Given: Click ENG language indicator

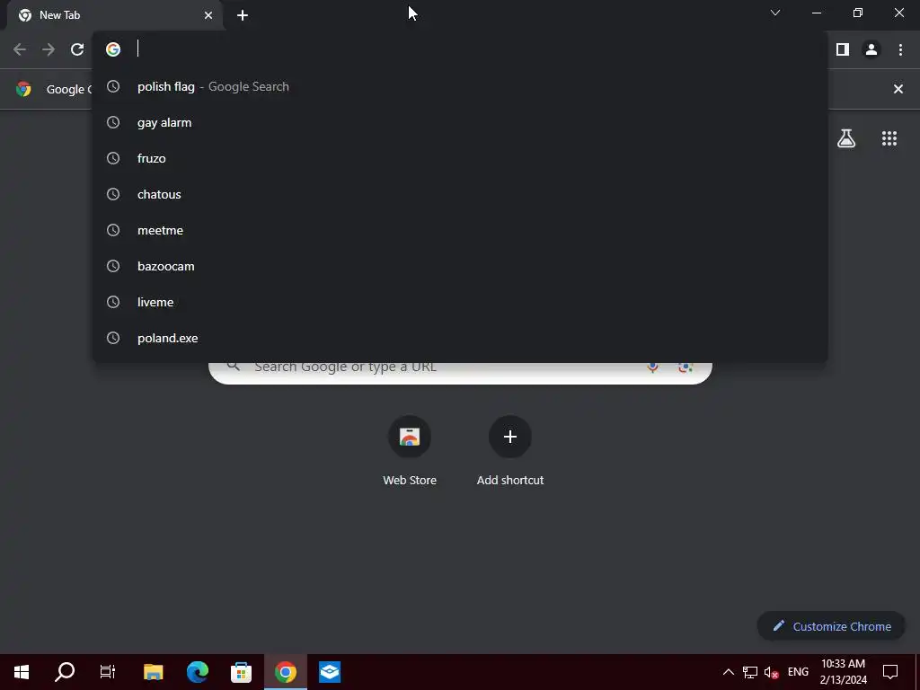Looking at the screenshot, I should [x=798, y=672].
